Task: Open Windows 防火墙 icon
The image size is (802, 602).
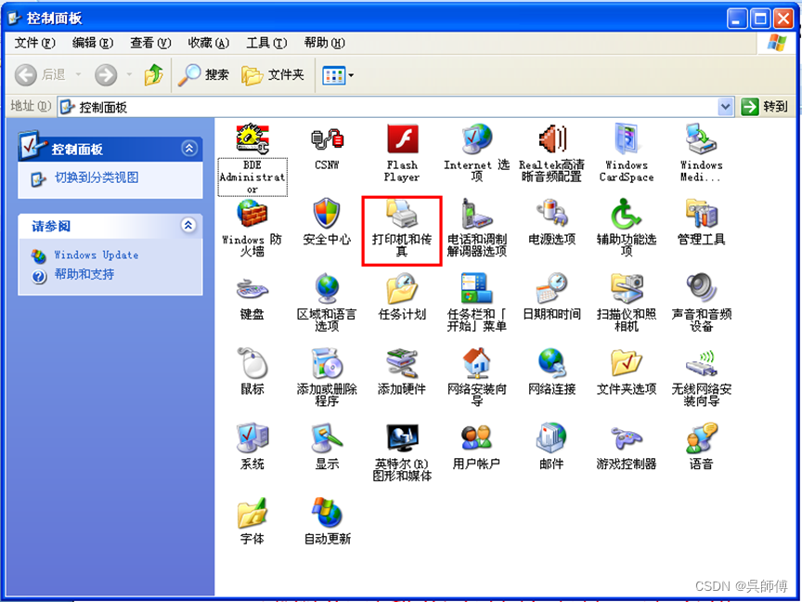Action: (252, 215)
